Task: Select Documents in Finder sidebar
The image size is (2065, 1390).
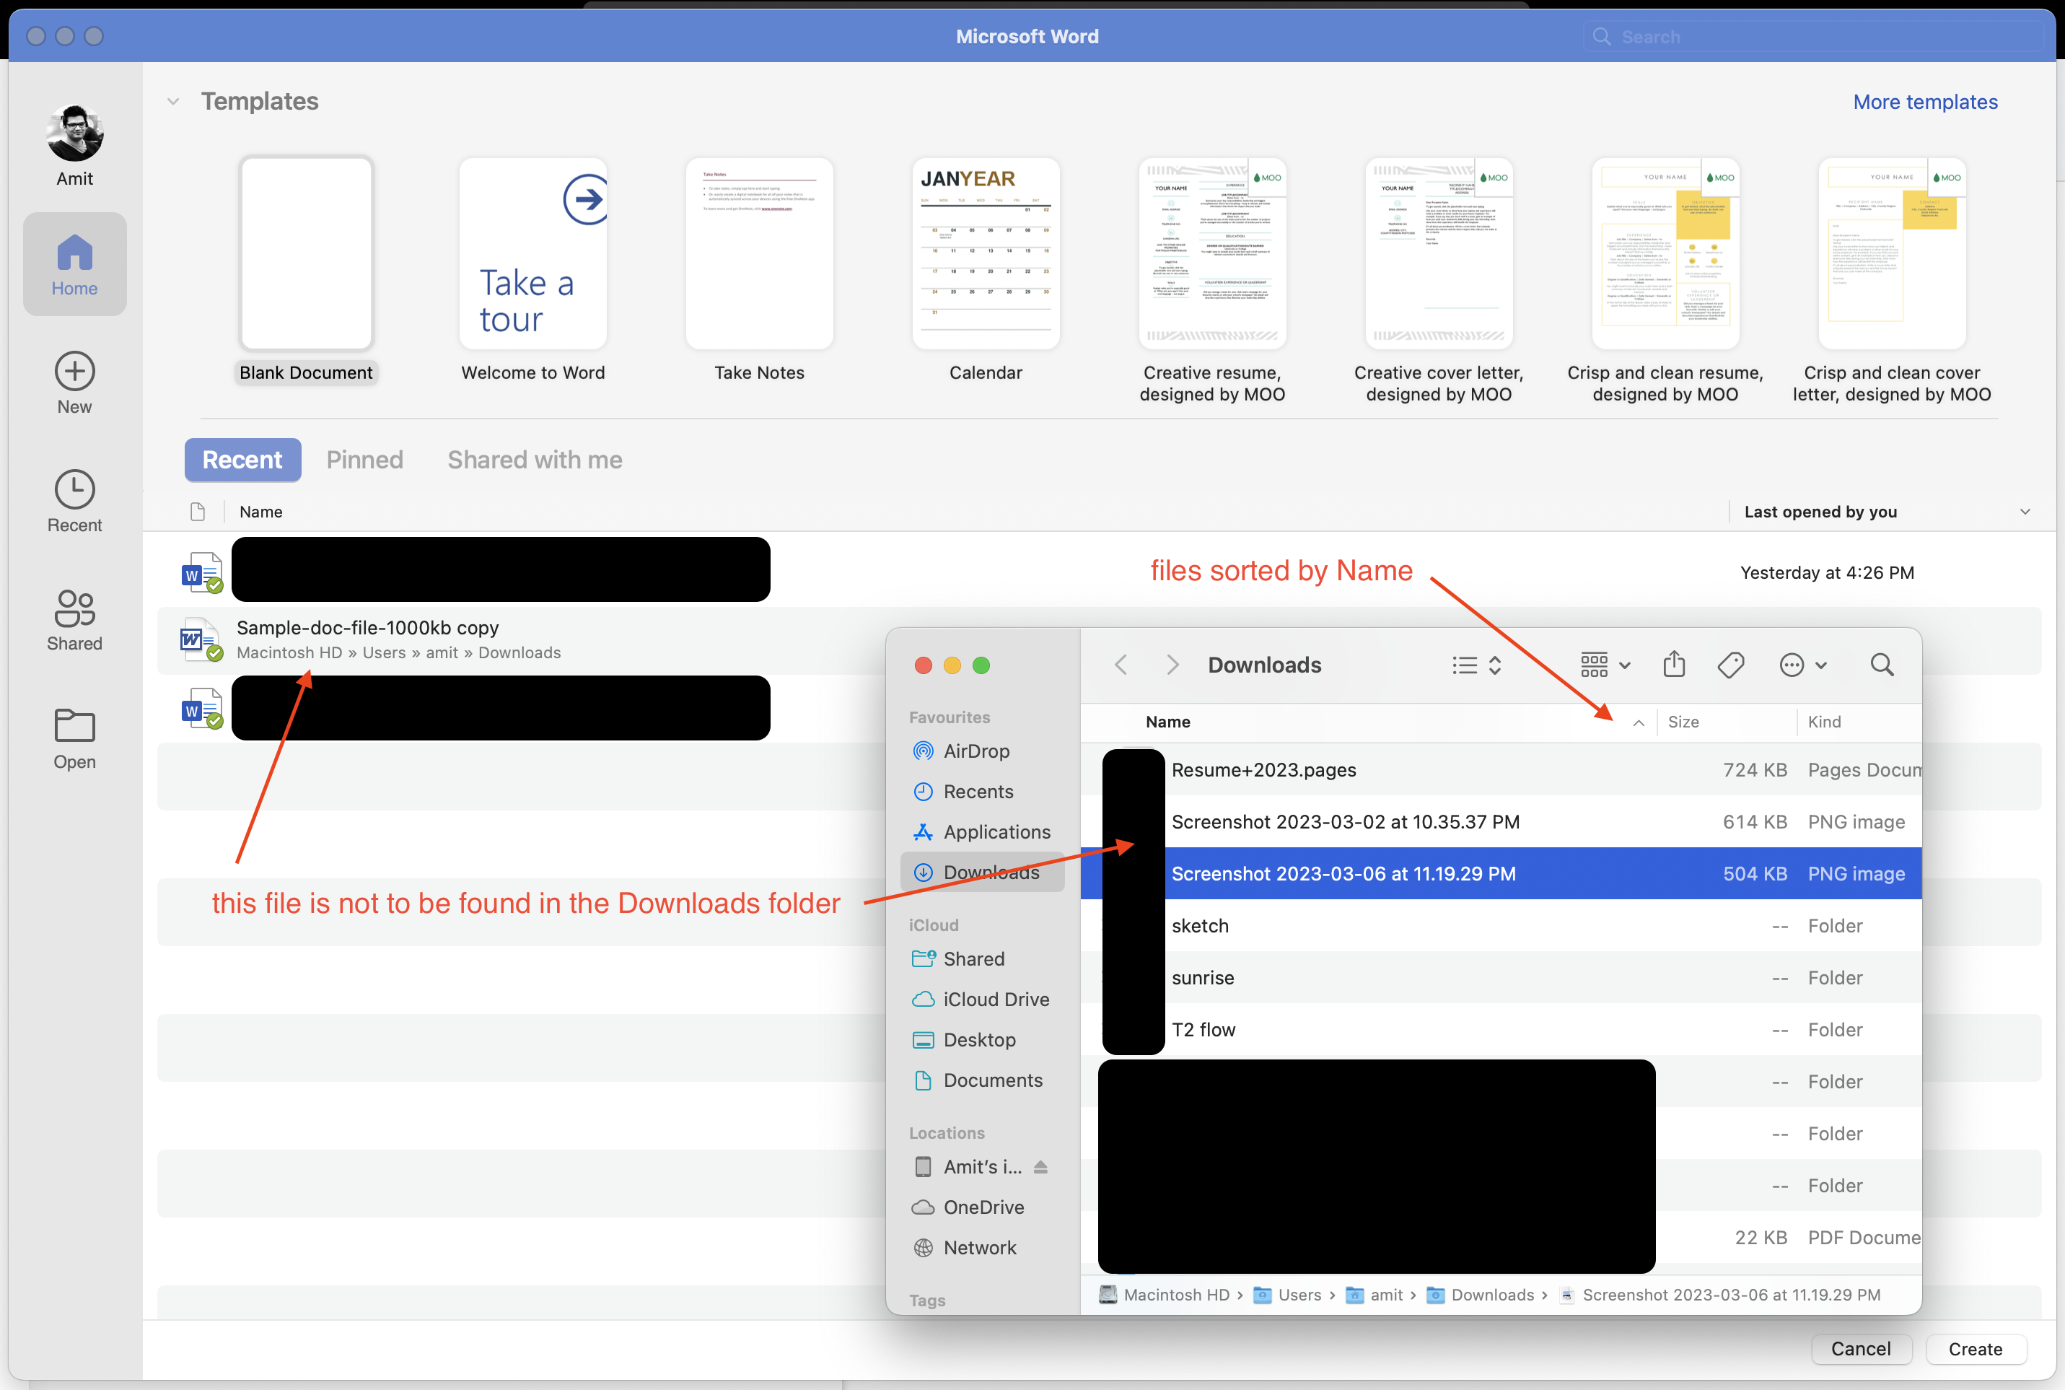Action: coord(982,1080)
